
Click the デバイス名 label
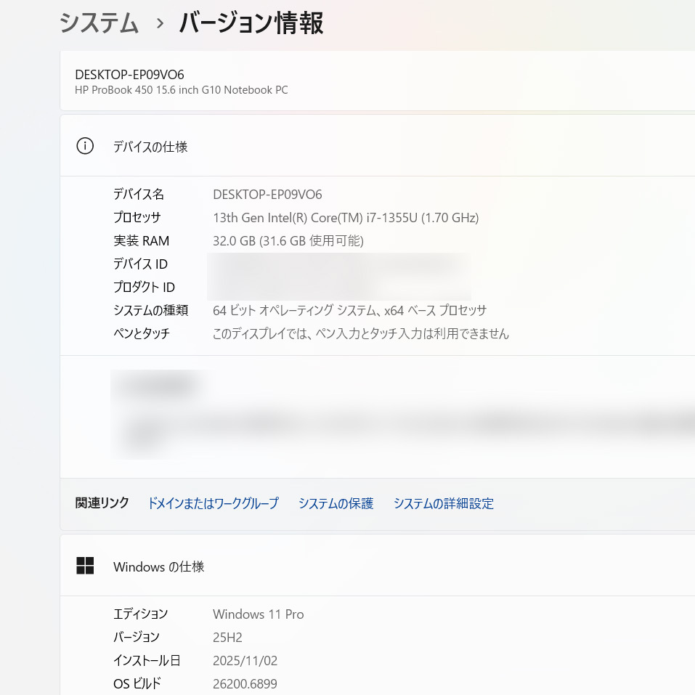tap(139, 194)
